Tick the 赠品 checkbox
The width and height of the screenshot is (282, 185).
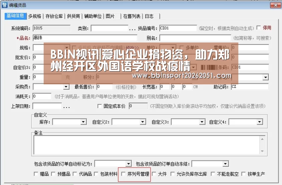[x=36, y=174]
